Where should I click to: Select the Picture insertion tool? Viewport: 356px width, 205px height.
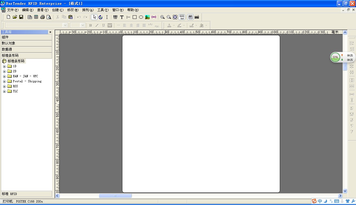point(147,17)
